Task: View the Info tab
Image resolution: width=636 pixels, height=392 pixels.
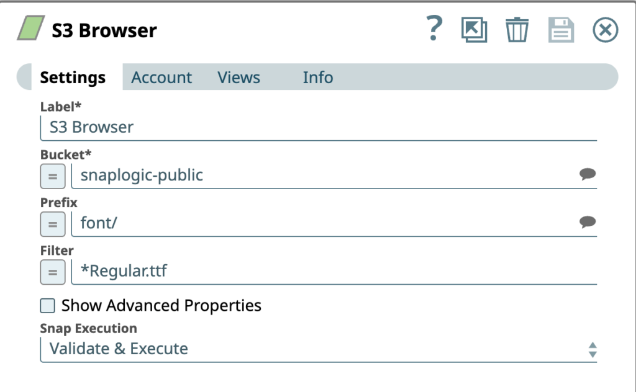Action: click(317, 77)
